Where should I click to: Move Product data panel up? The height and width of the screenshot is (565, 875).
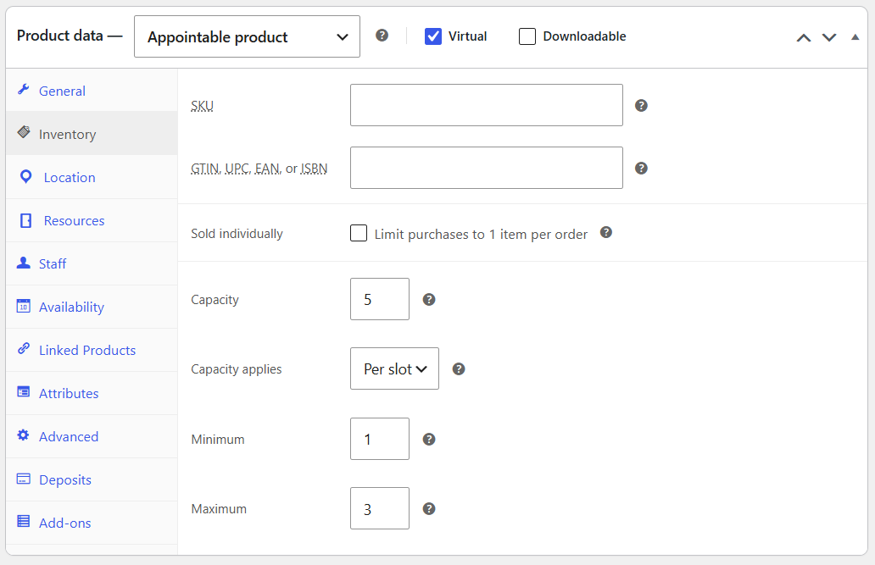(x=804, y=37)
